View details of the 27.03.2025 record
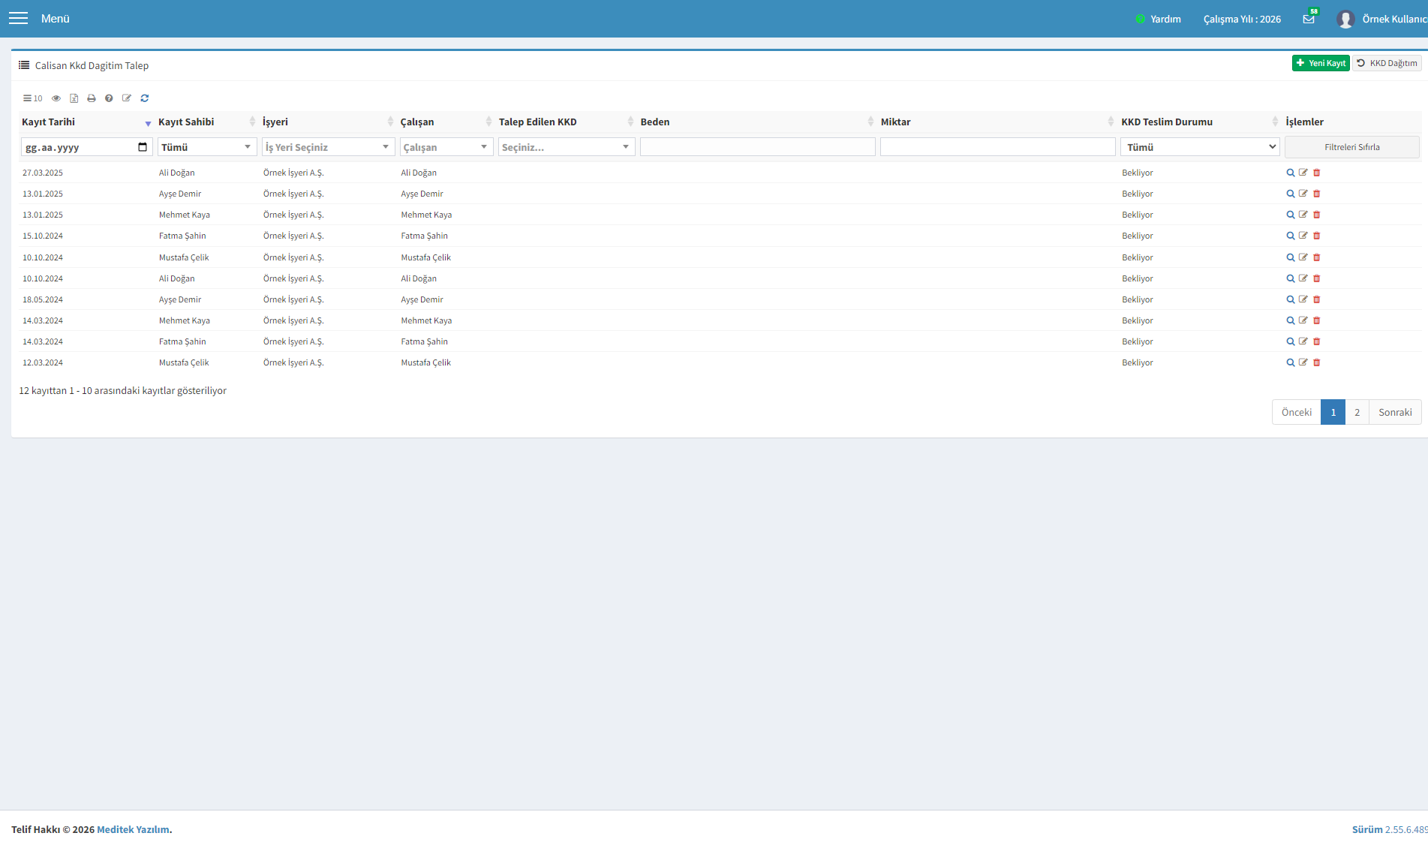This screenshot has width=1428, height=848. pyautogui.click(x=1291, y=173)
